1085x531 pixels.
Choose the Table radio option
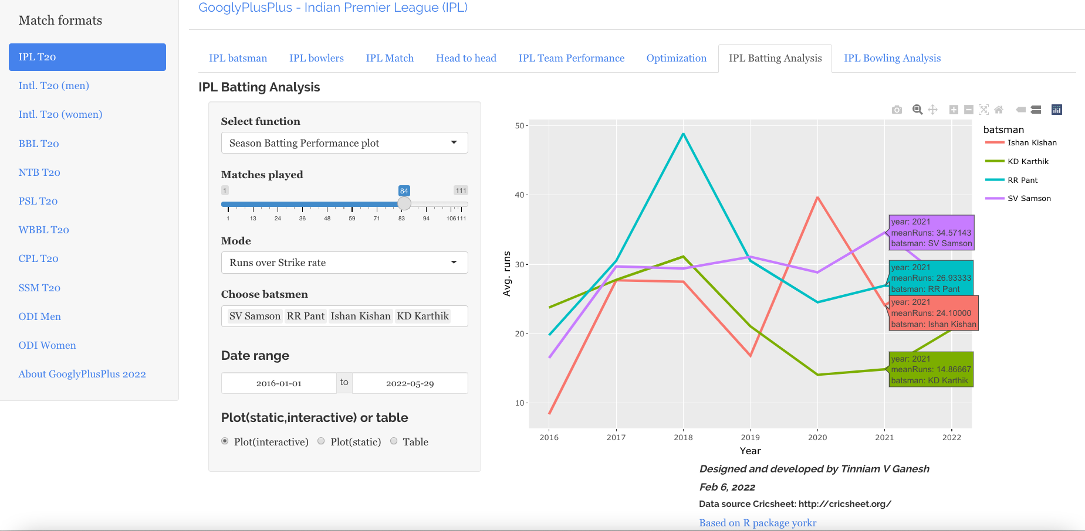pos(394,441)
